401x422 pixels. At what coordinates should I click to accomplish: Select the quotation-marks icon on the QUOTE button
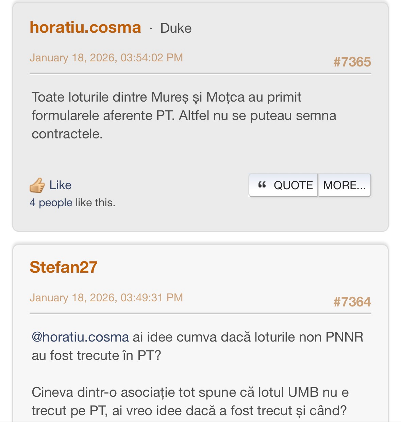coord(262,185)
